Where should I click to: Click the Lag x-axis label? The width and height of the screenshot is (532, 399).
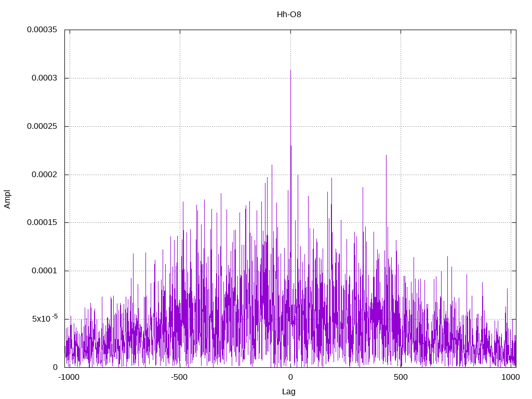(289, 392)
